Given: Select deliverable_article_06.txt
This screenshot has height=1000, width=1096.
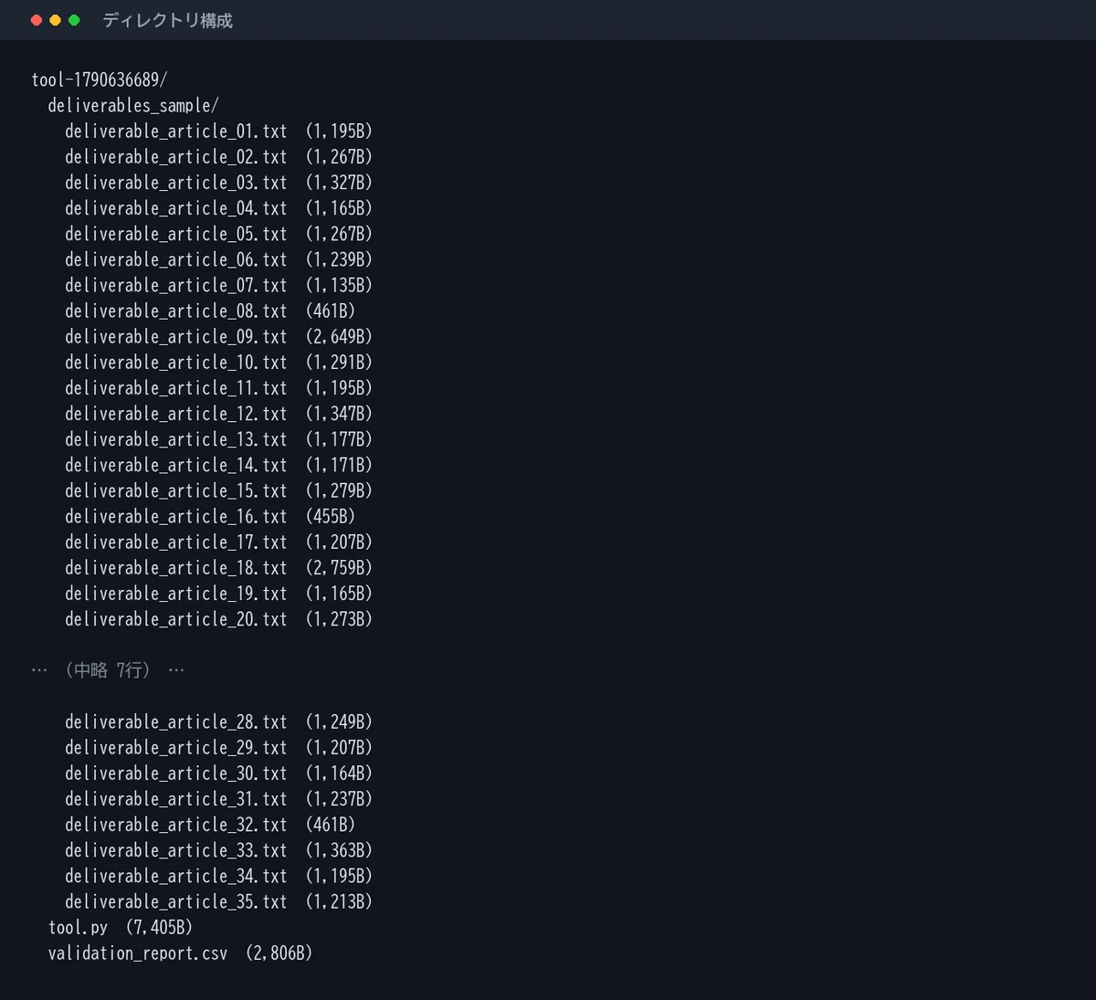Looking at the screenshot, I should click(176, 259).
